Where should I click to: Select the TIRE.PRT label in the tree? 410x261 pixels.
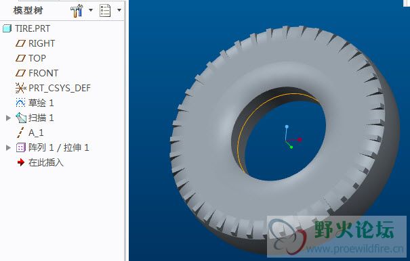(33, 28)
